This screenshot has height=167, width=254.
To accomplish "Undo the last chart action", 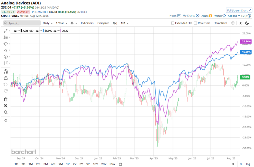I will click(x=6, y=84).
